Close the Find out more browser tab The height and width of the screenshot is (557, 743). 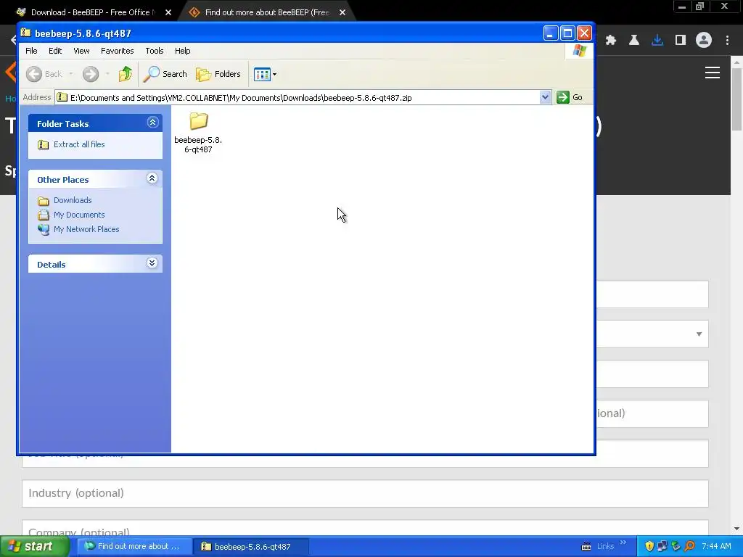pyautogui.click(x=342, y=12)
